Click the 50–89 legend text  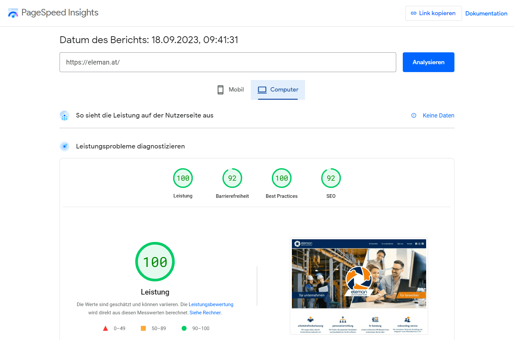[159, 328]
